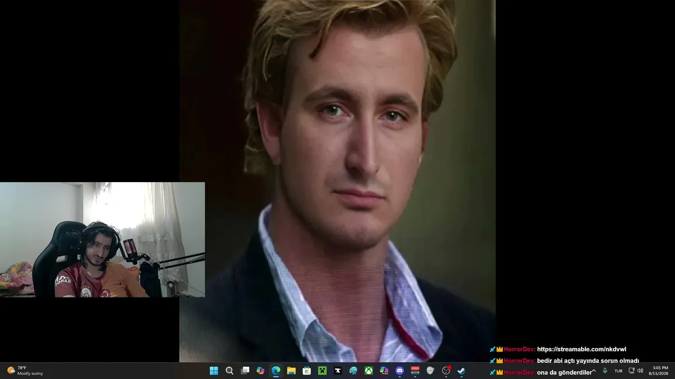Switch to OBS Studio on the taskbar
675x379 pixels.
[446, 371]
